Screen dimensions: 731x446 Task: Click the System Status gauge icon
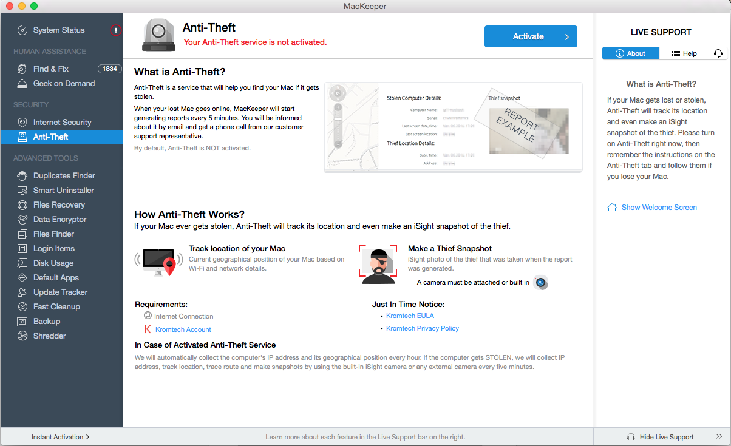pyautogui.click(x=22, y=30)
